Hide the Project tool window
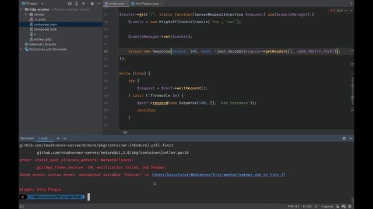 tap(98, 3)
